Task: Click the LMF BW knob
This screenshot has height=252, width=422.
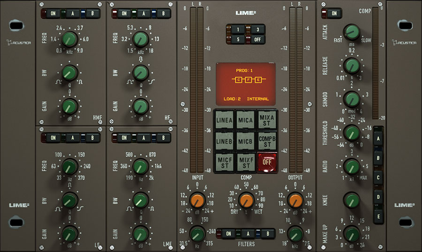Action: pyautogui.click(x=141, y=201)
